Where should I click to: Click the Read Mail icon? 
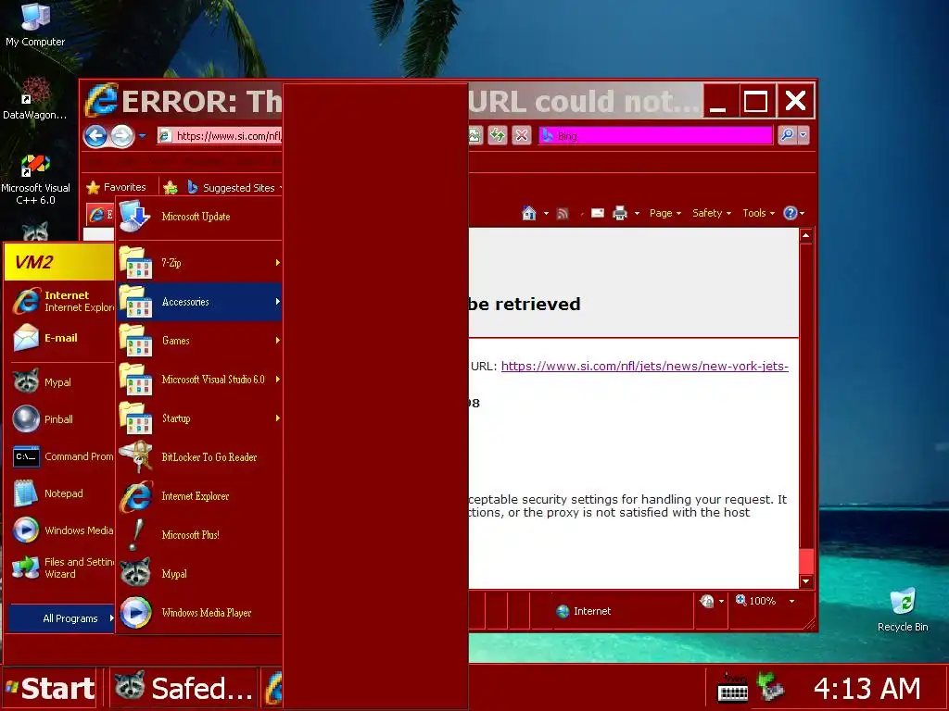point(598,213)
